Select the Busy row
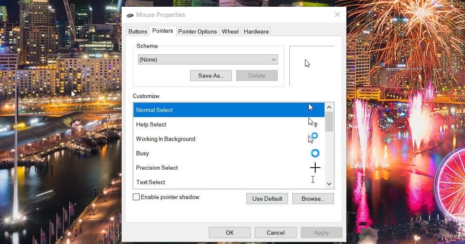This screenshot has width=465, height=244. point(229,154)
